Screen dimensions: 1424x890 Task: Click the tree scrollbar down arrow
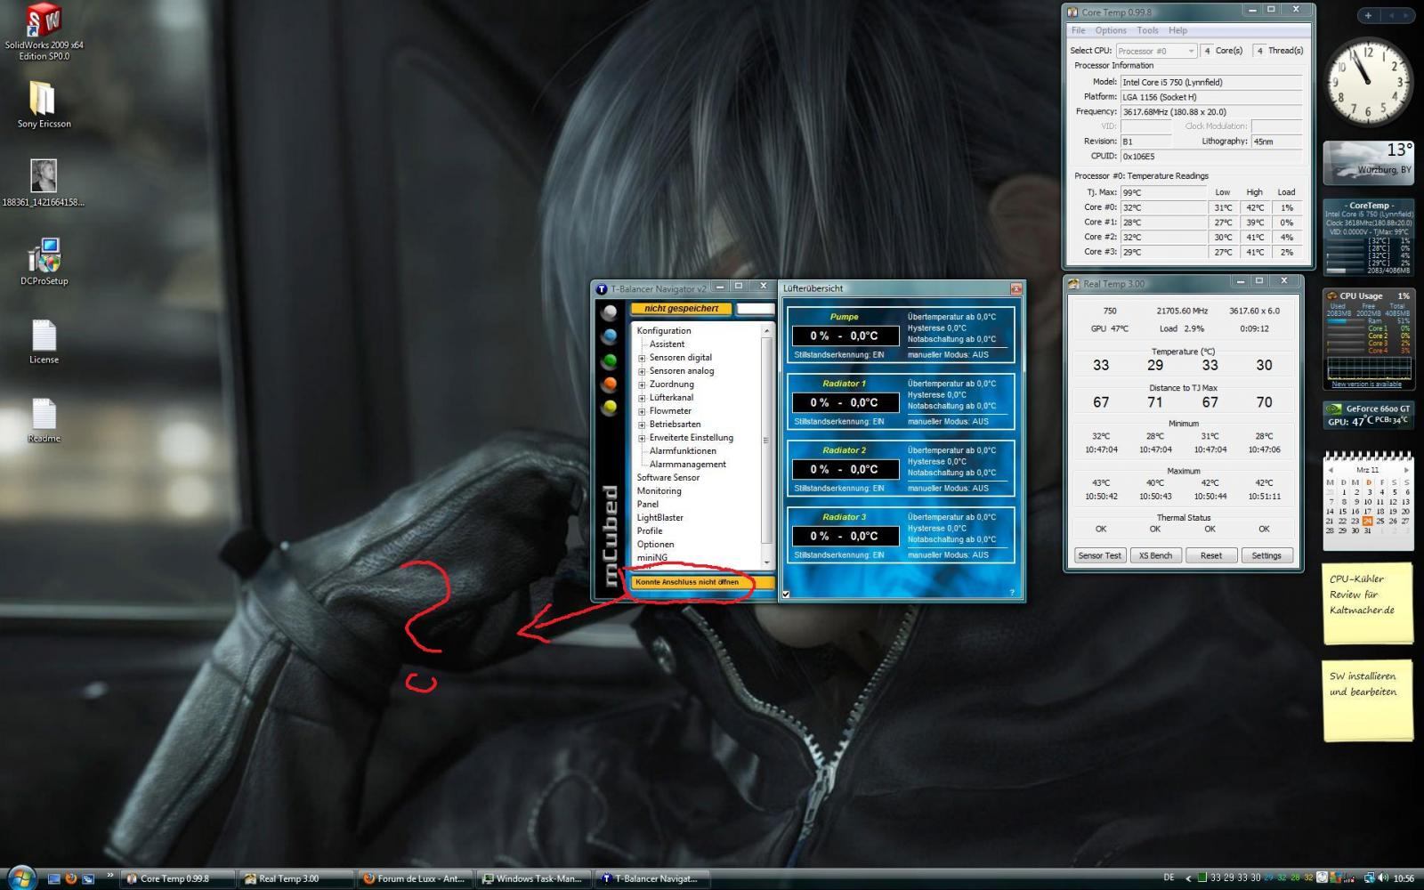[766, 562]
